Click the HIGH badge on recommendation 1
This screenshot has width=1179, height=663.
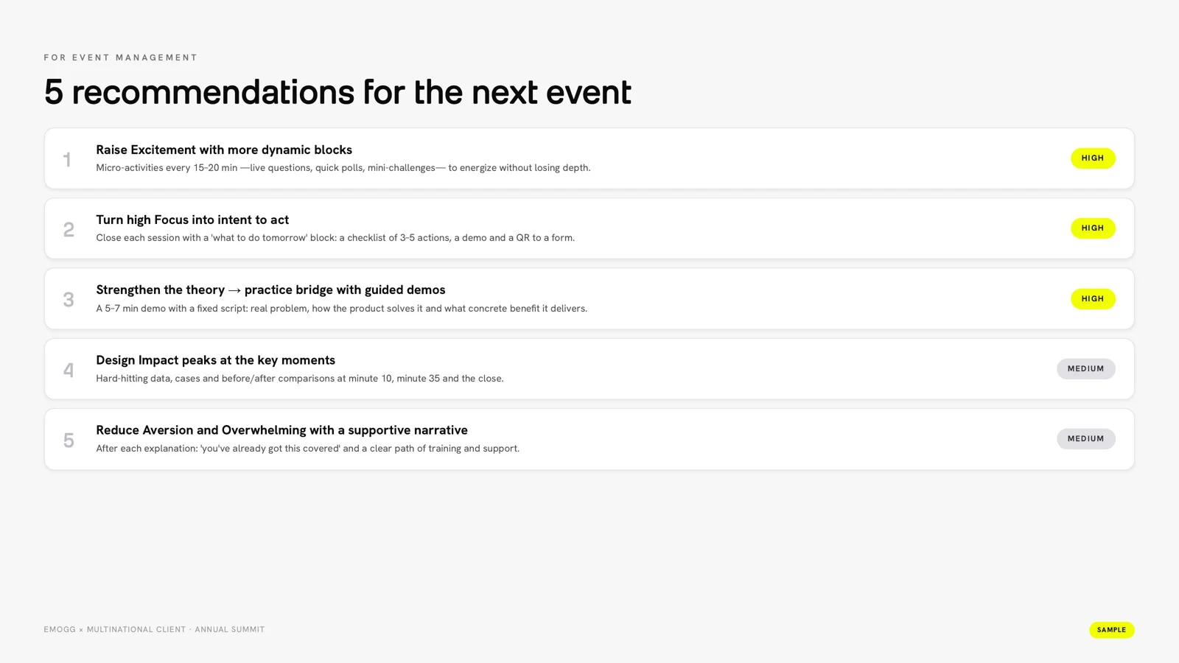pyautogui.click(x=1093, y=158)
